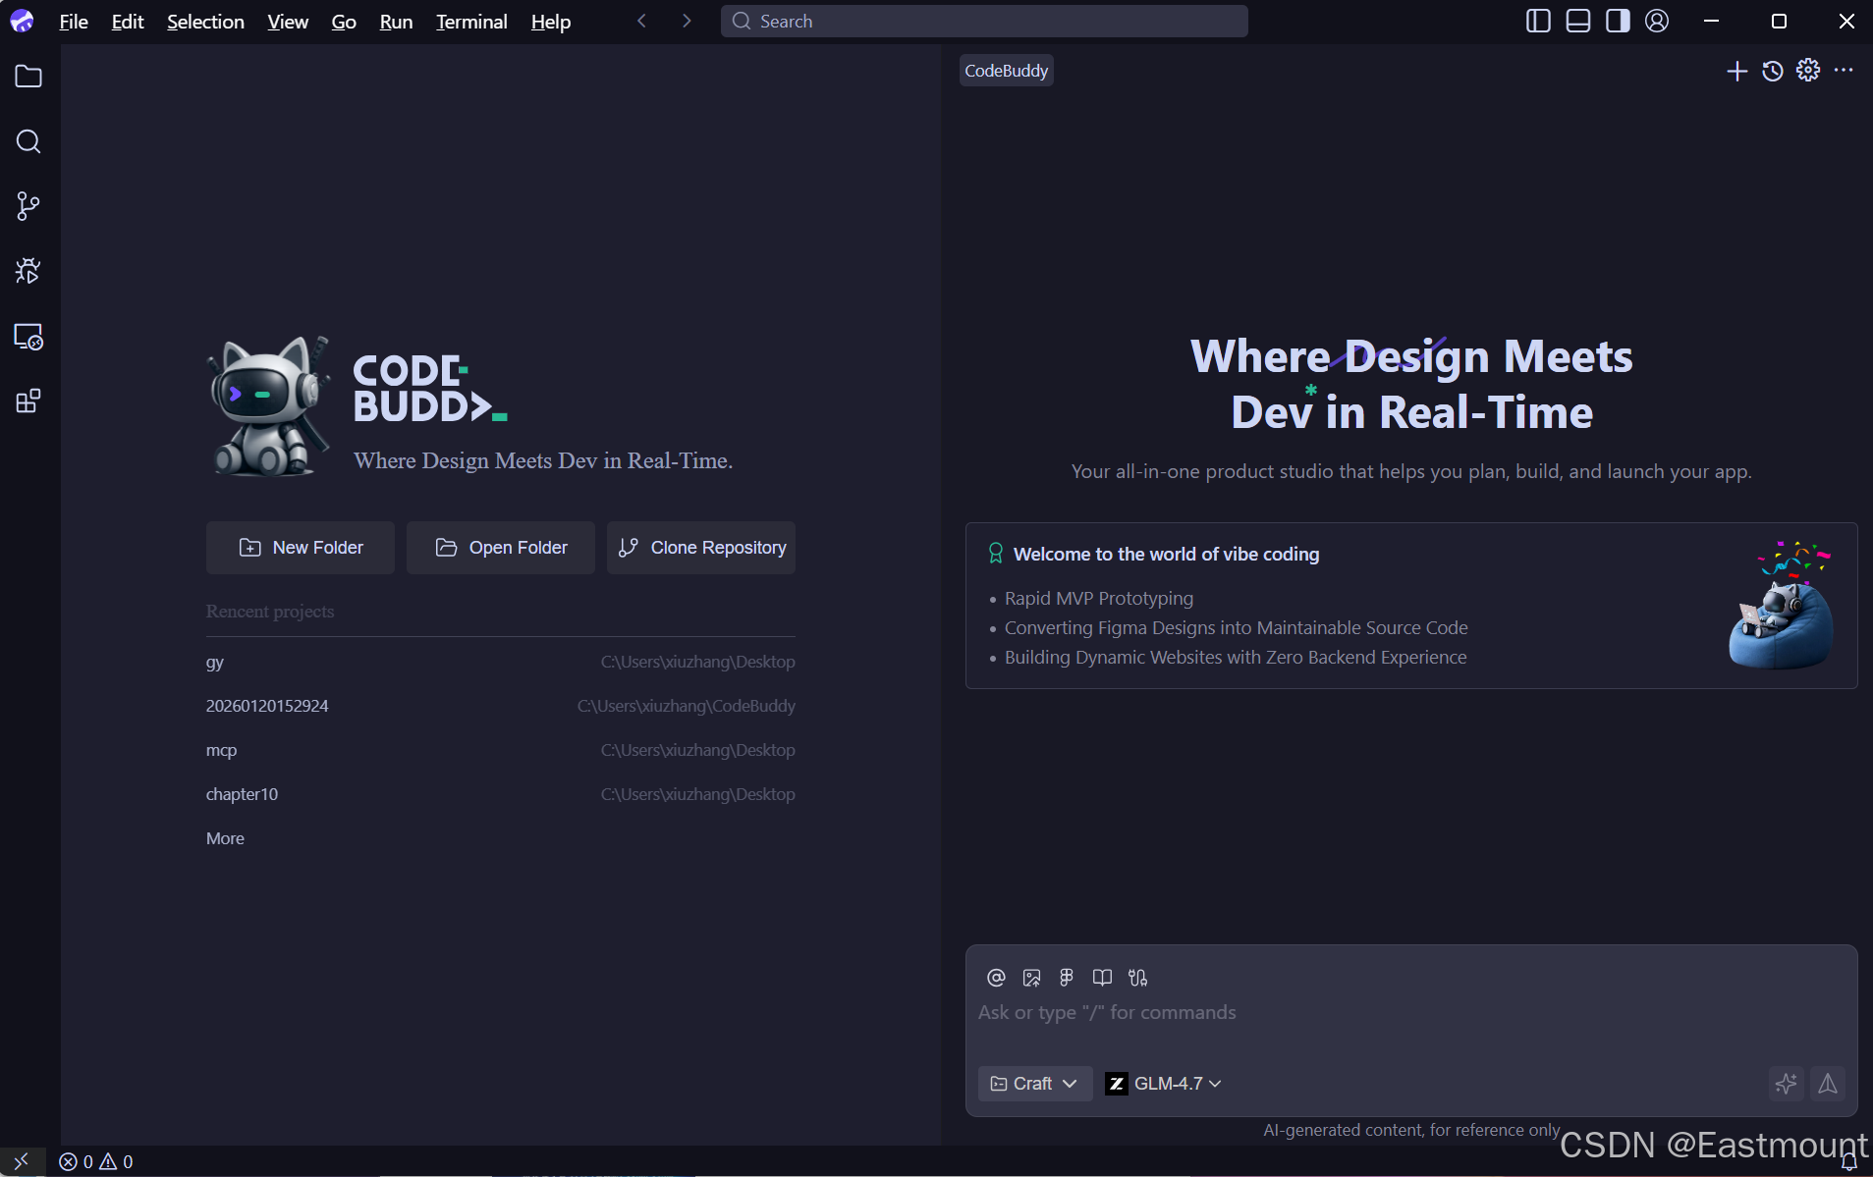Open the Go menu
1873x1177 pixels.
(x=344, y=22)
